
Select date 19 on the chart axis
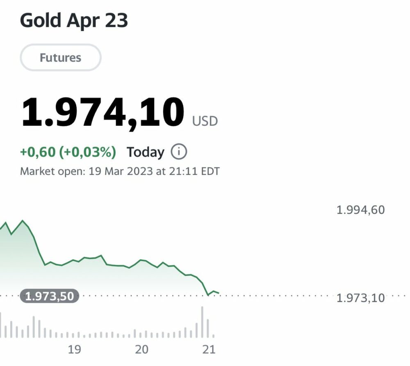(74, 350)
